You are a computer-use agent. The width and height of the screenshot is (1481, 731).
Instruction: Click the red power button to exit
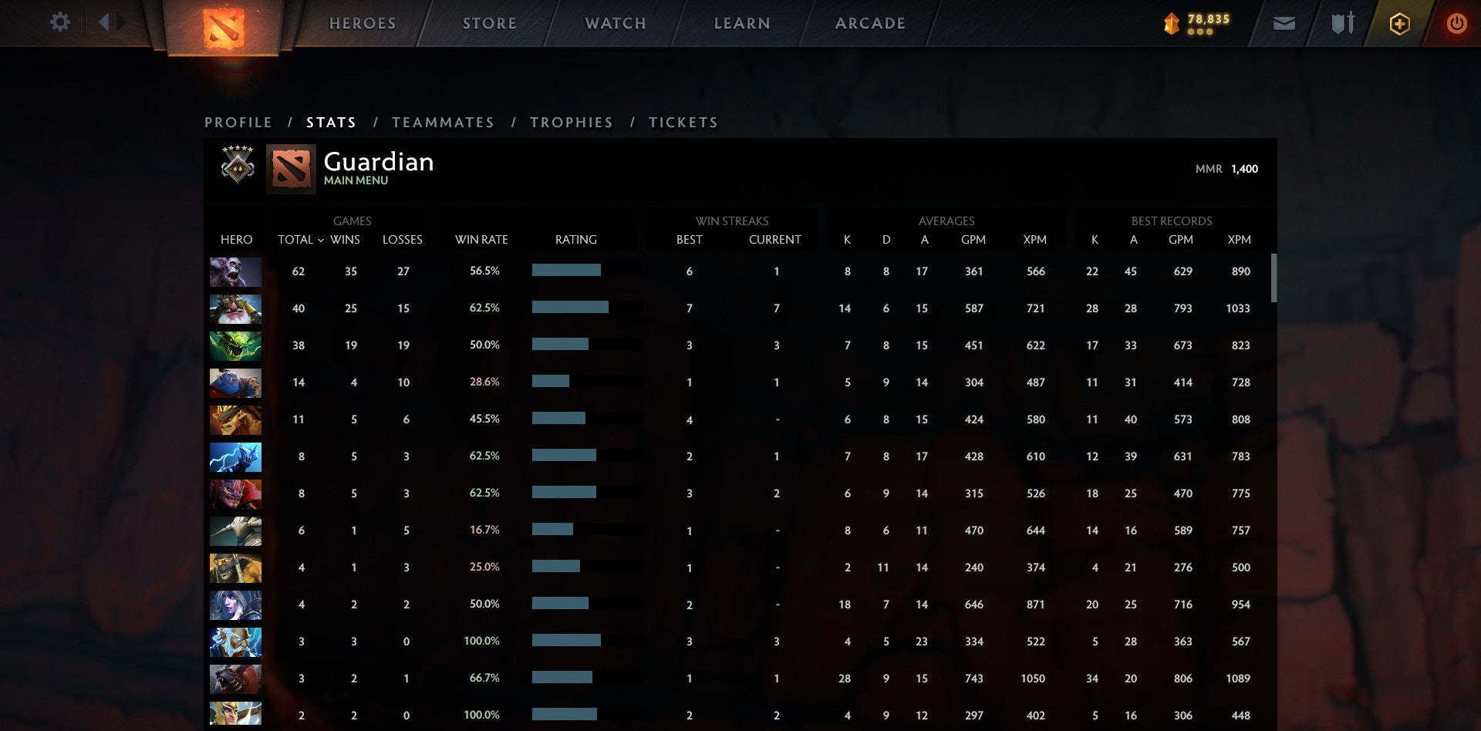(1456, 23)
